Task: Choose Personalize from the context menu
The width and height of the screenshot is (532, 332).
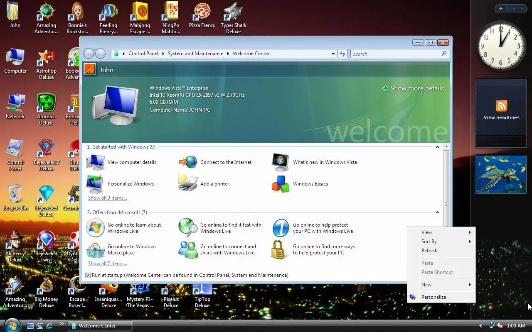Action: (441, 297)
